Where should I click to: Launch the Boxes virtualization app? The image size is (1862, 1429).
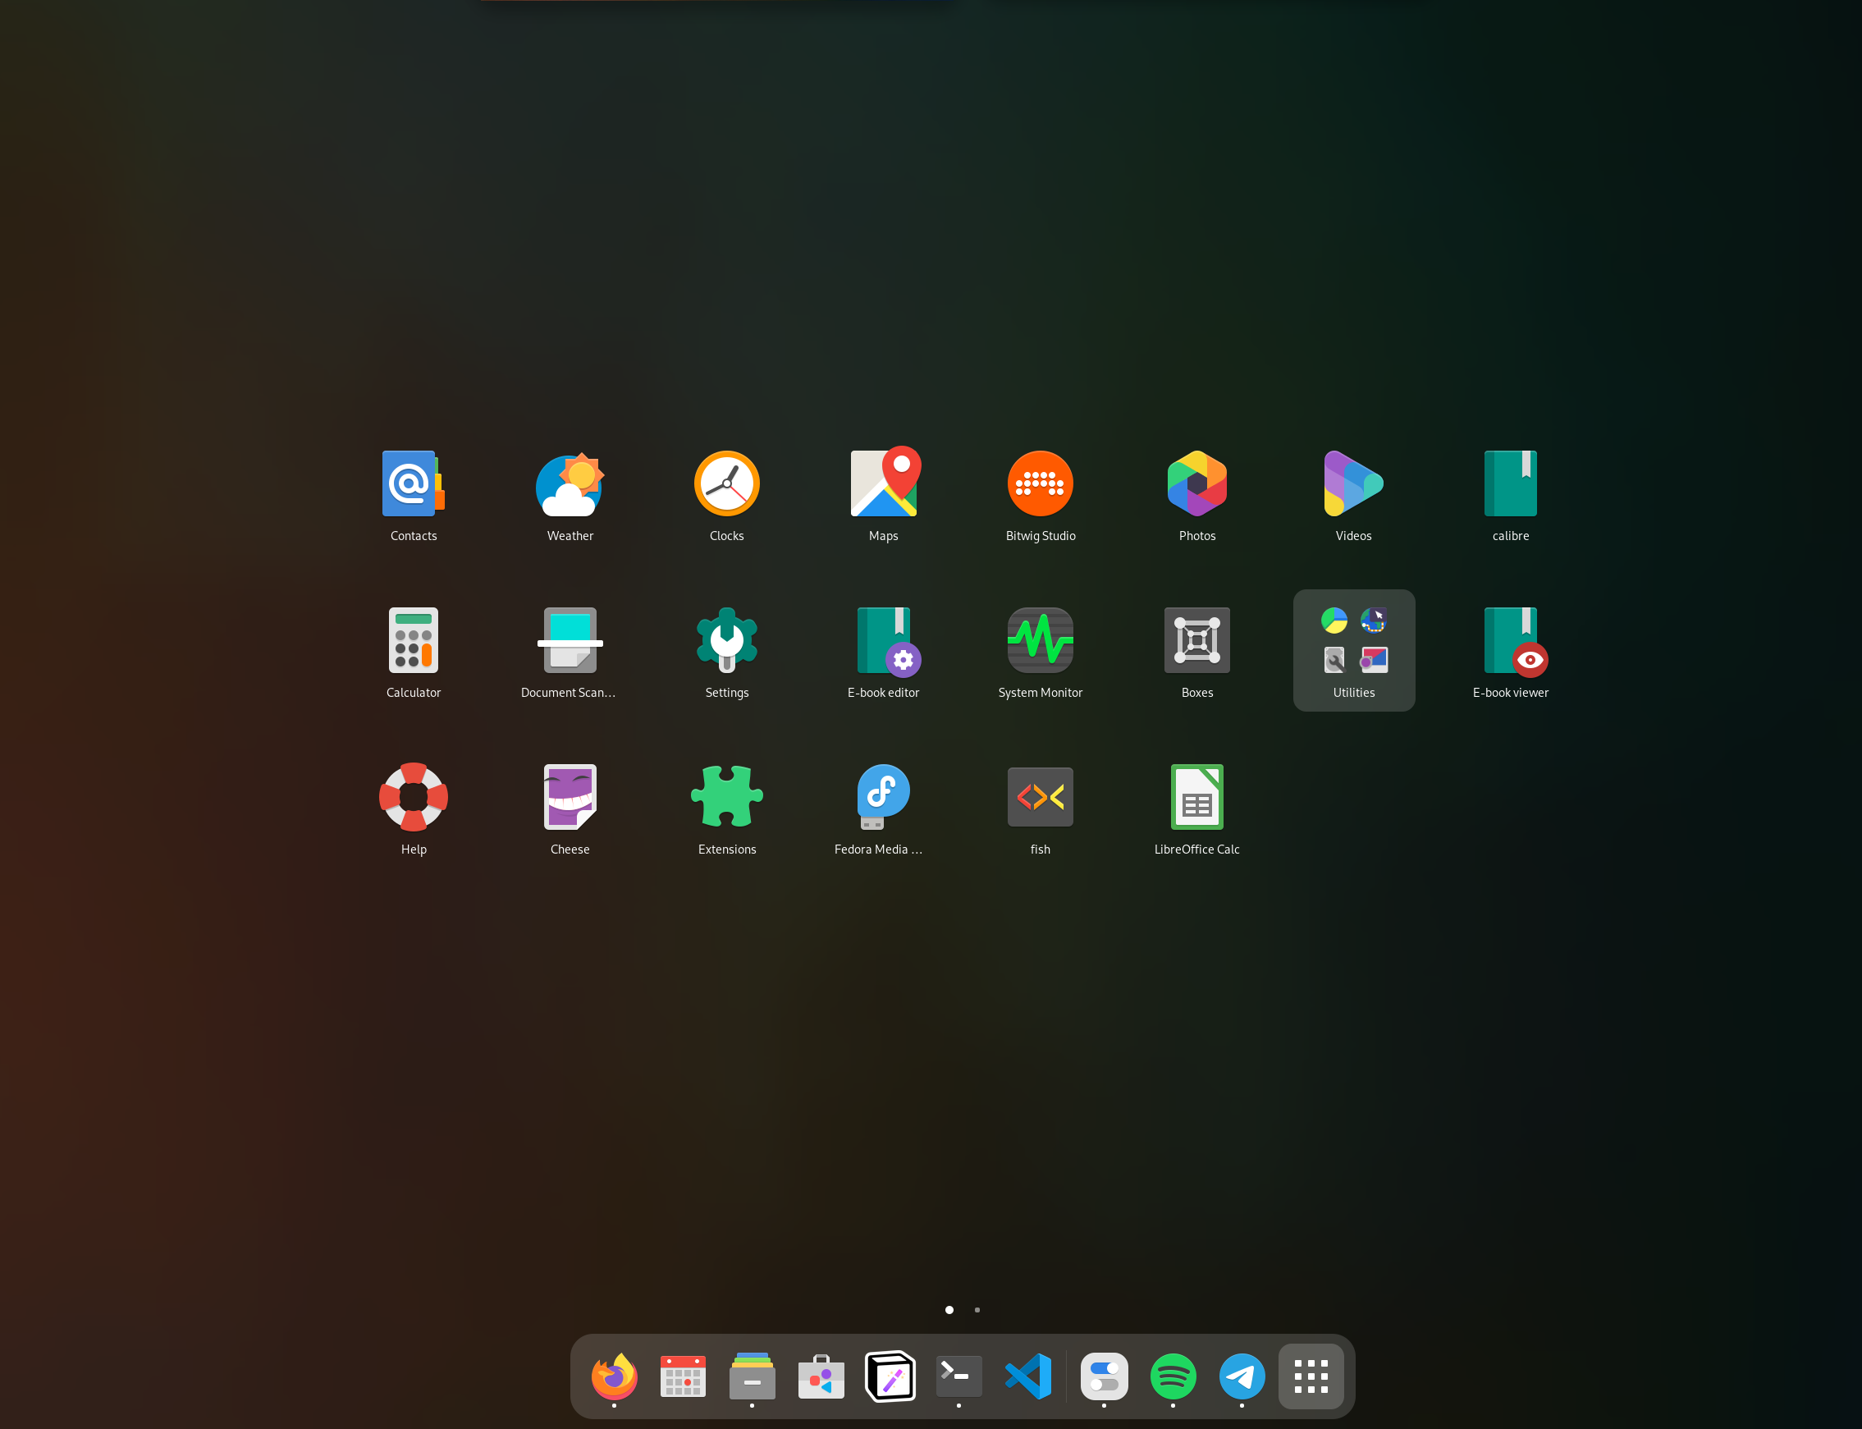1196,640
